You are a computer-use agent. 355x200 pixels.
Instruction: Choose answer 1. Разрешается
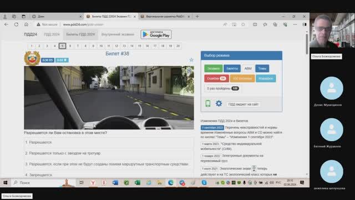tap(109, 142)
